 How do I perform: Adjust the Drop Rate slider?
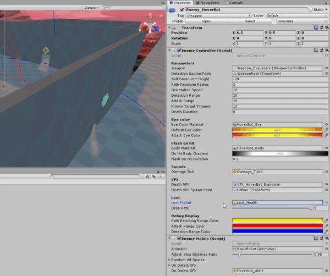(272, 208)
